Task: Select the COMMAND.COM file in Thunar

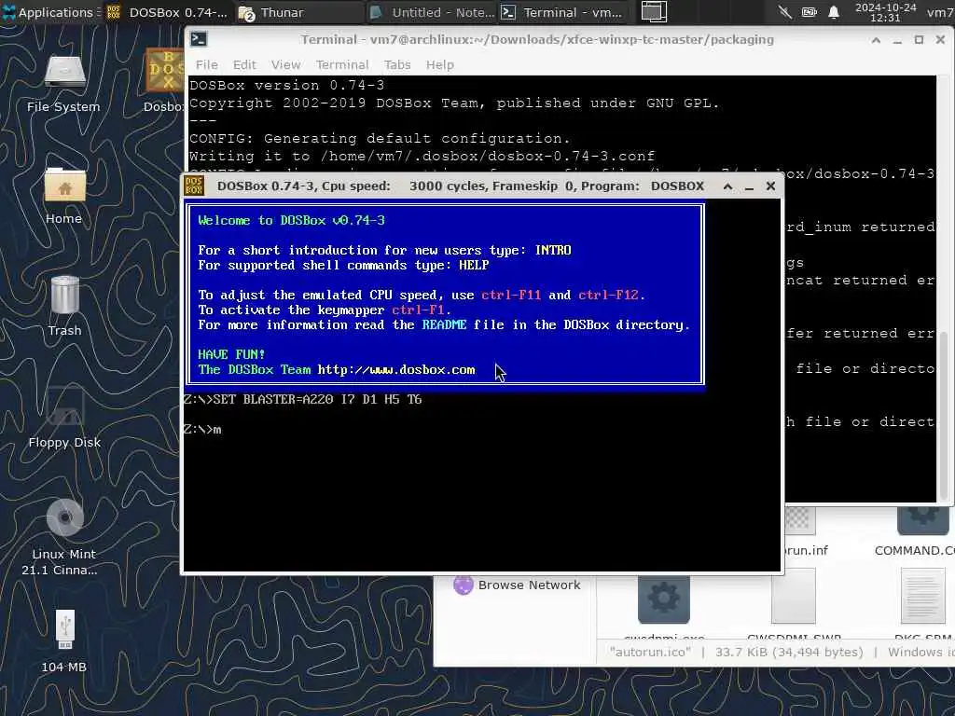Action: [x=920, y=530]
